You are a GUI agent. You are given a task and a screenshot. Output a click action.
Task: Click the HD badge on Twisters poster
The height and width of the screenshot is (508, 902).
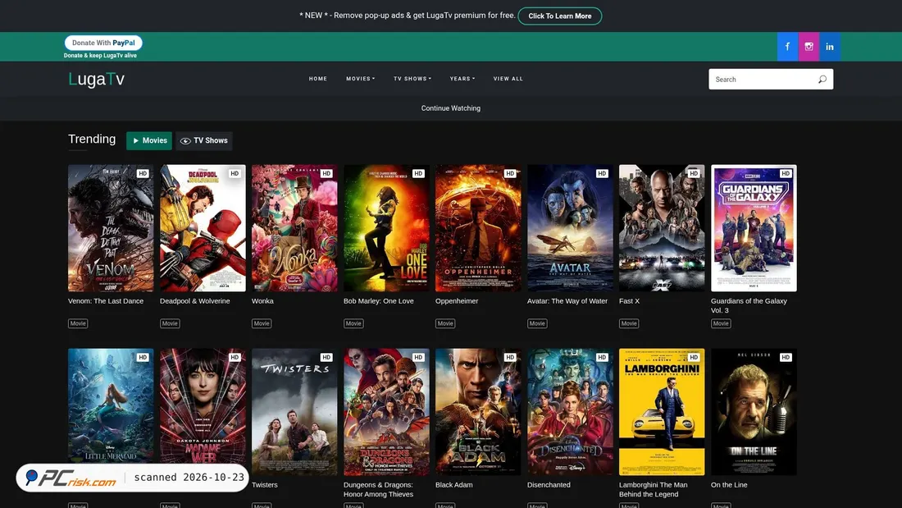click(x=326, y=357)
